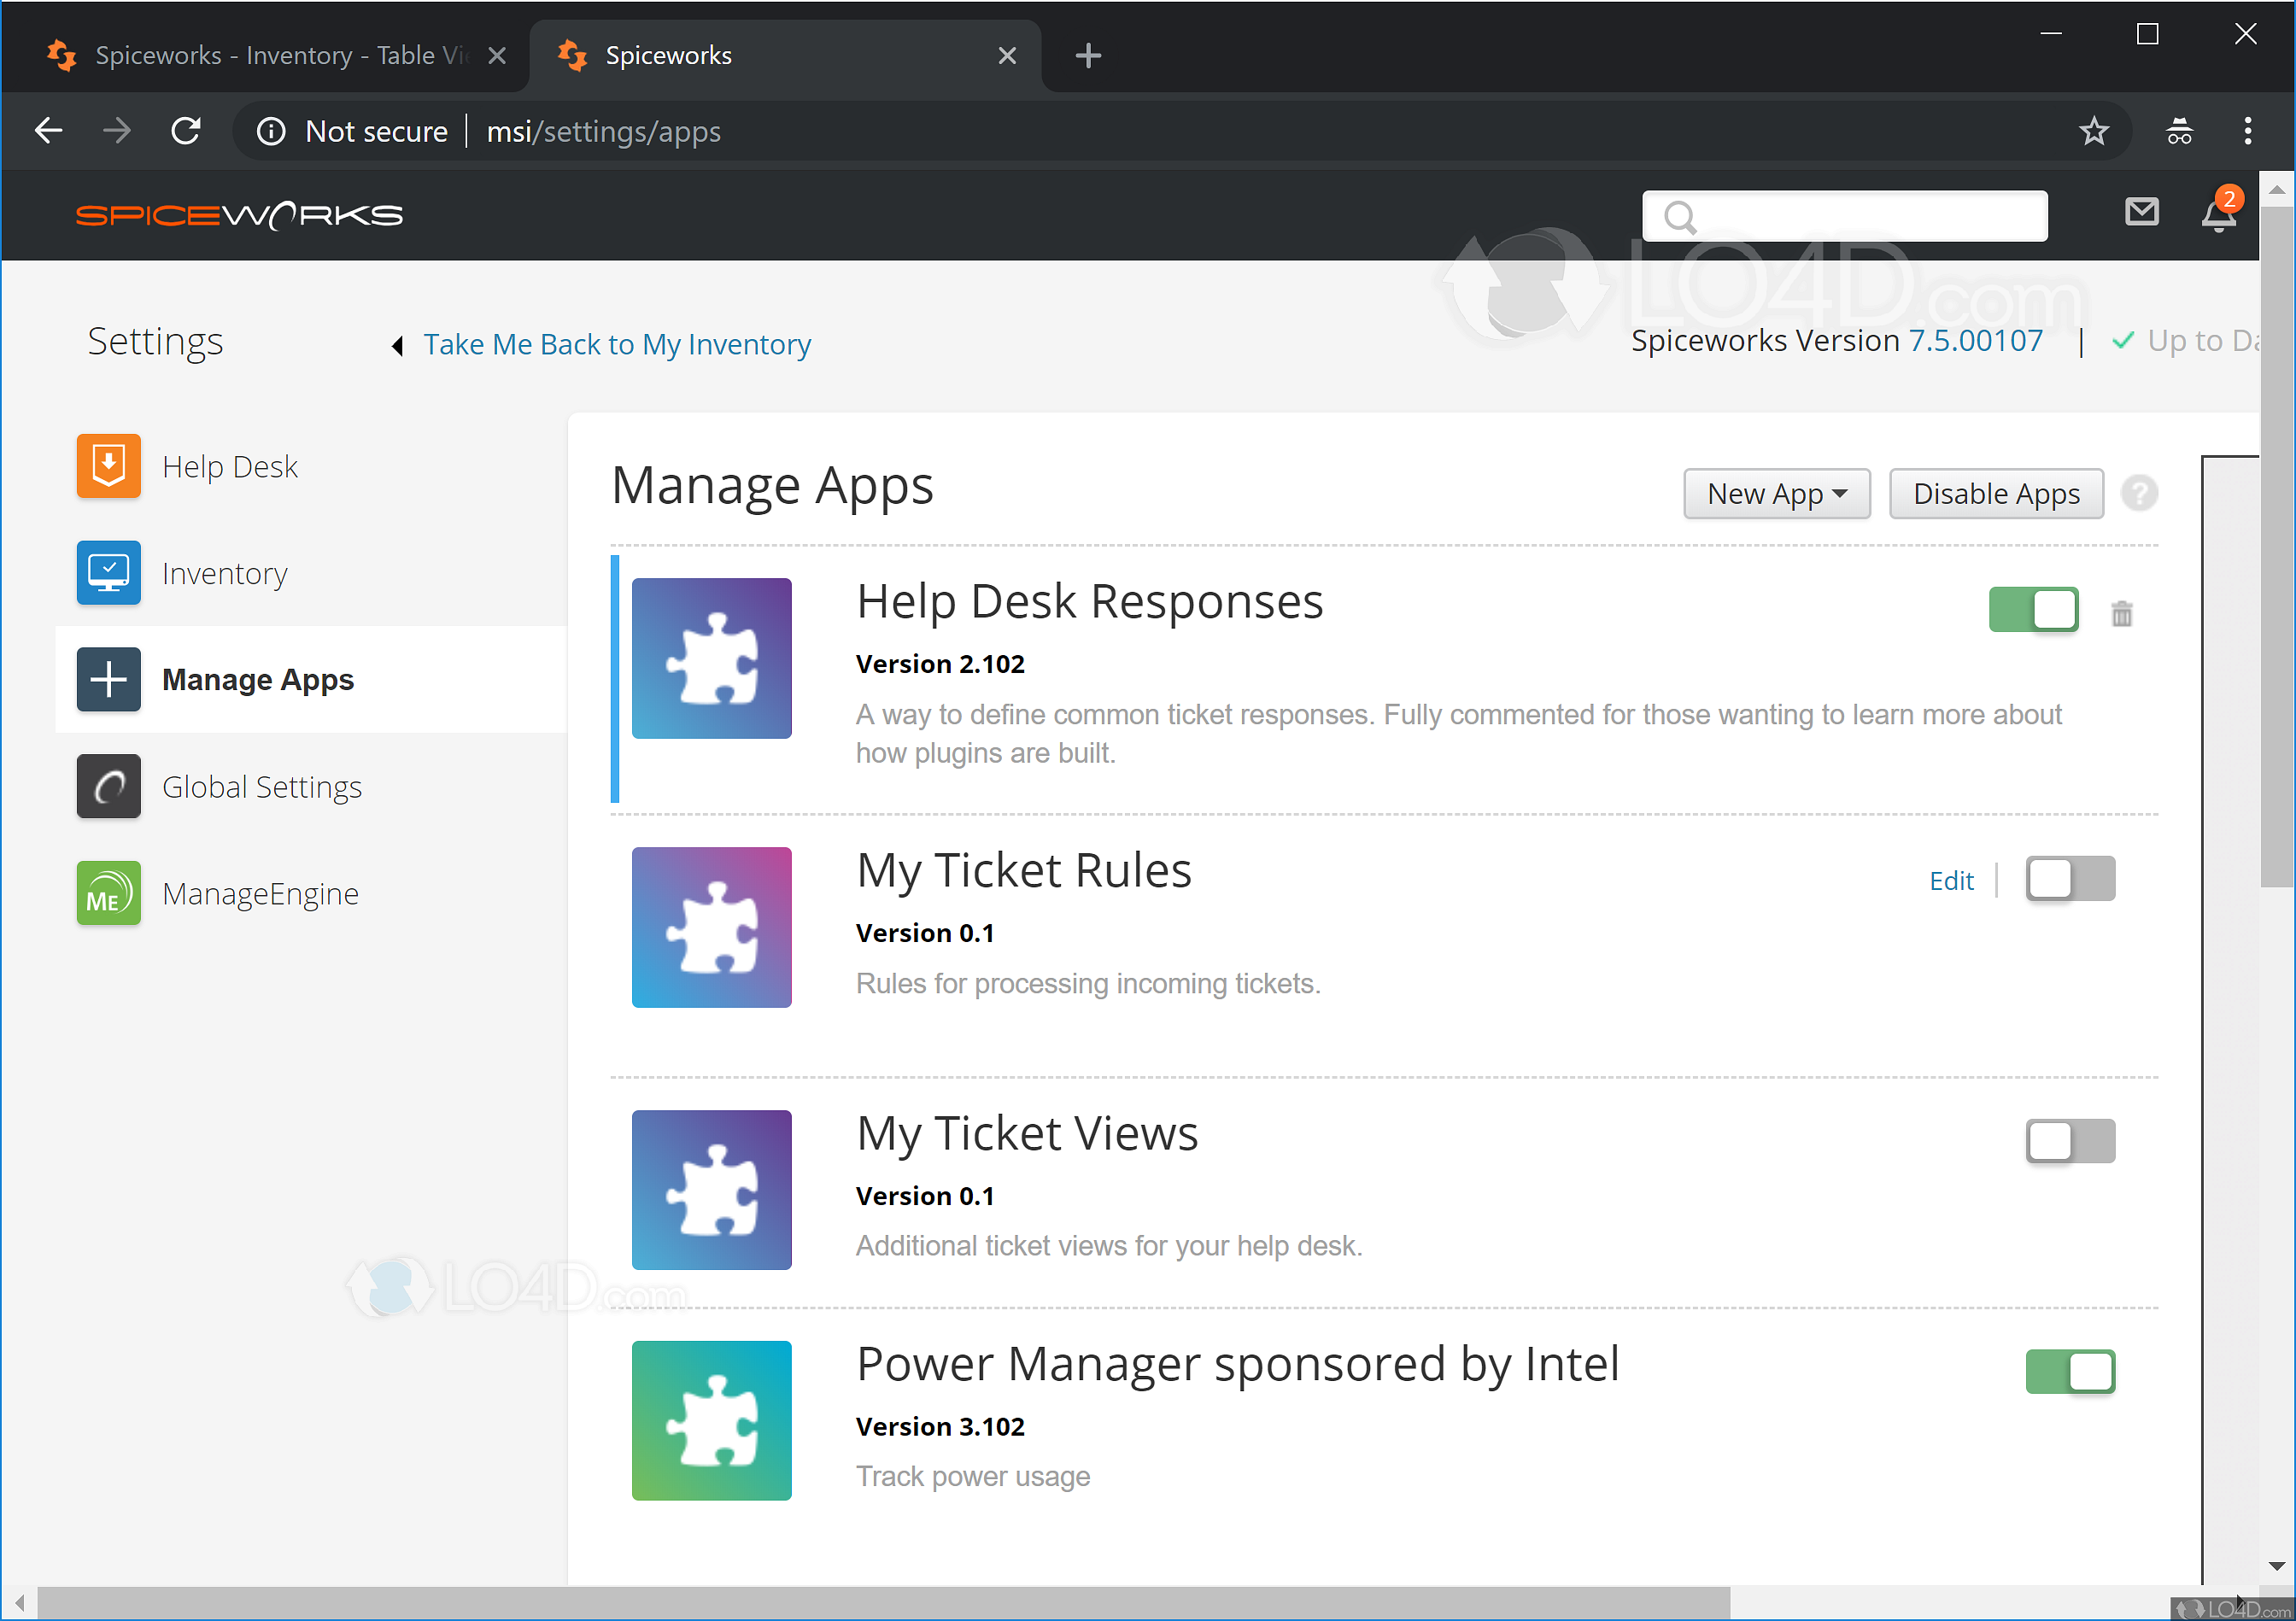Click the My Ticket Views puzzle icon
Screen dimensions: 2296x1621
pyautogui.click(x=711, y=1190)
